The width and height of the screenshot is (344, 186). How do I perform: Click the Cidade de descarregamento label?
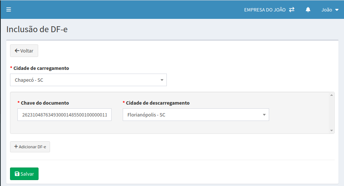coord(158,103)
